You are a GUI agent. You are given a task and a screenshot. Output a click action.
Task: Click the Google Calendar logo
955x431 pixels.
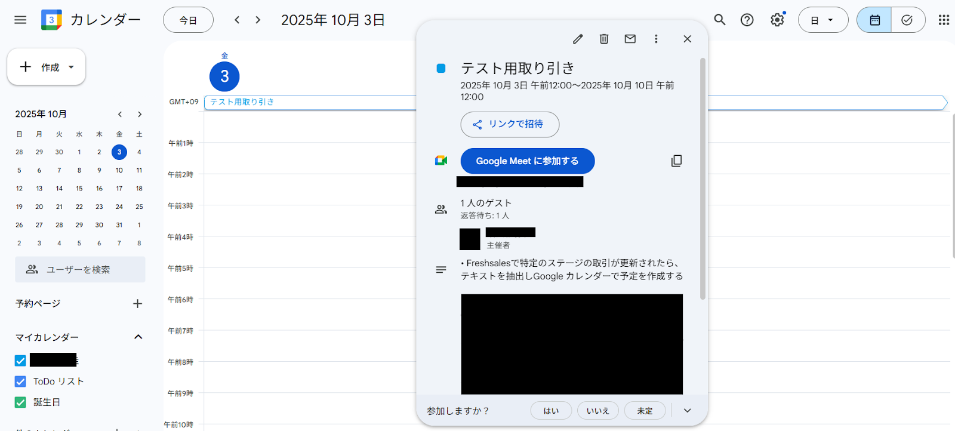point(51,20)
